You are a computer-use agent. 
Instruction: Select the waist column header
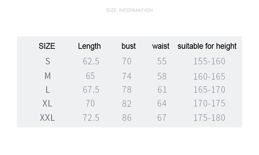pos(161,46)
